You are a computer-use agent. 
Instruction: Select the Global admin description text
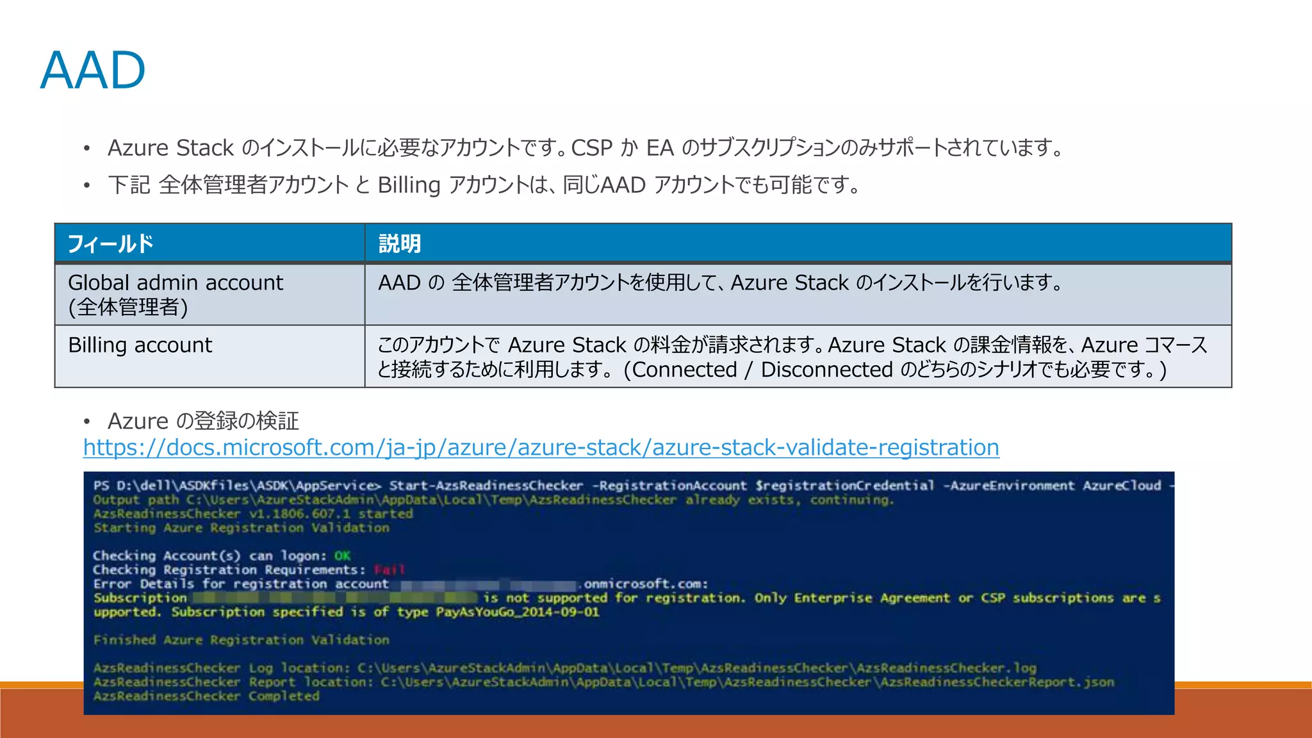pos(721,283)
